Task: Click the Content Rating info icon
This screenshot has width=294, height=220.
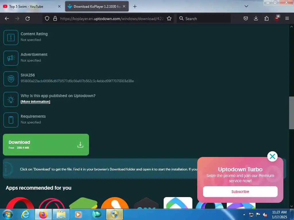Action: pyautogui.click(x=11, y=38)
